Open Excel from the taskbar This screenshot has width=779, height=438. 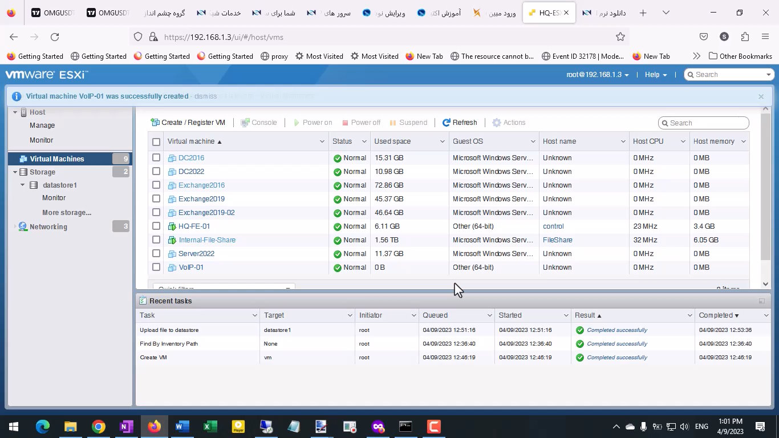(210, 427)
